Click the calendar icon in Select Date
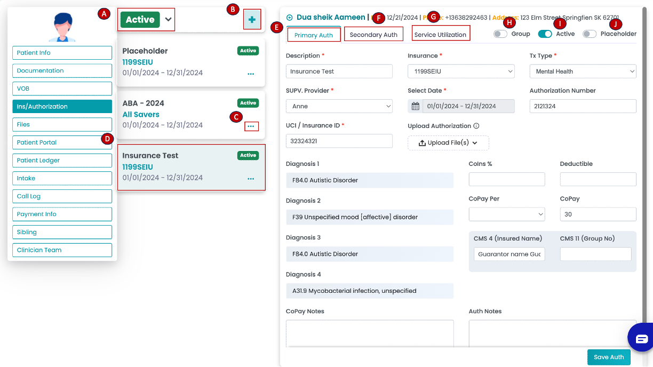 tap(415, 106)
